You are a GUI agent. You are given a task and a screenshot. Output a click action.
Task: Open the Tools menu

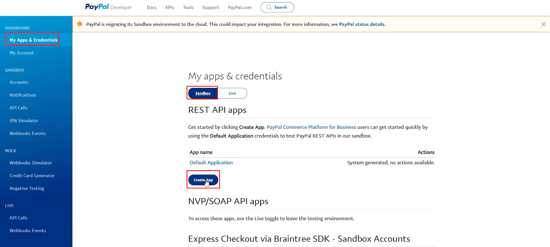point(188,7)
